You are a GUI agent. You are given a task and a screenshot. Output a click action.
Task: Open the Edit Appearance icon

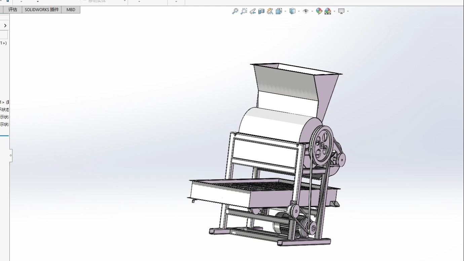click(319, 11)
